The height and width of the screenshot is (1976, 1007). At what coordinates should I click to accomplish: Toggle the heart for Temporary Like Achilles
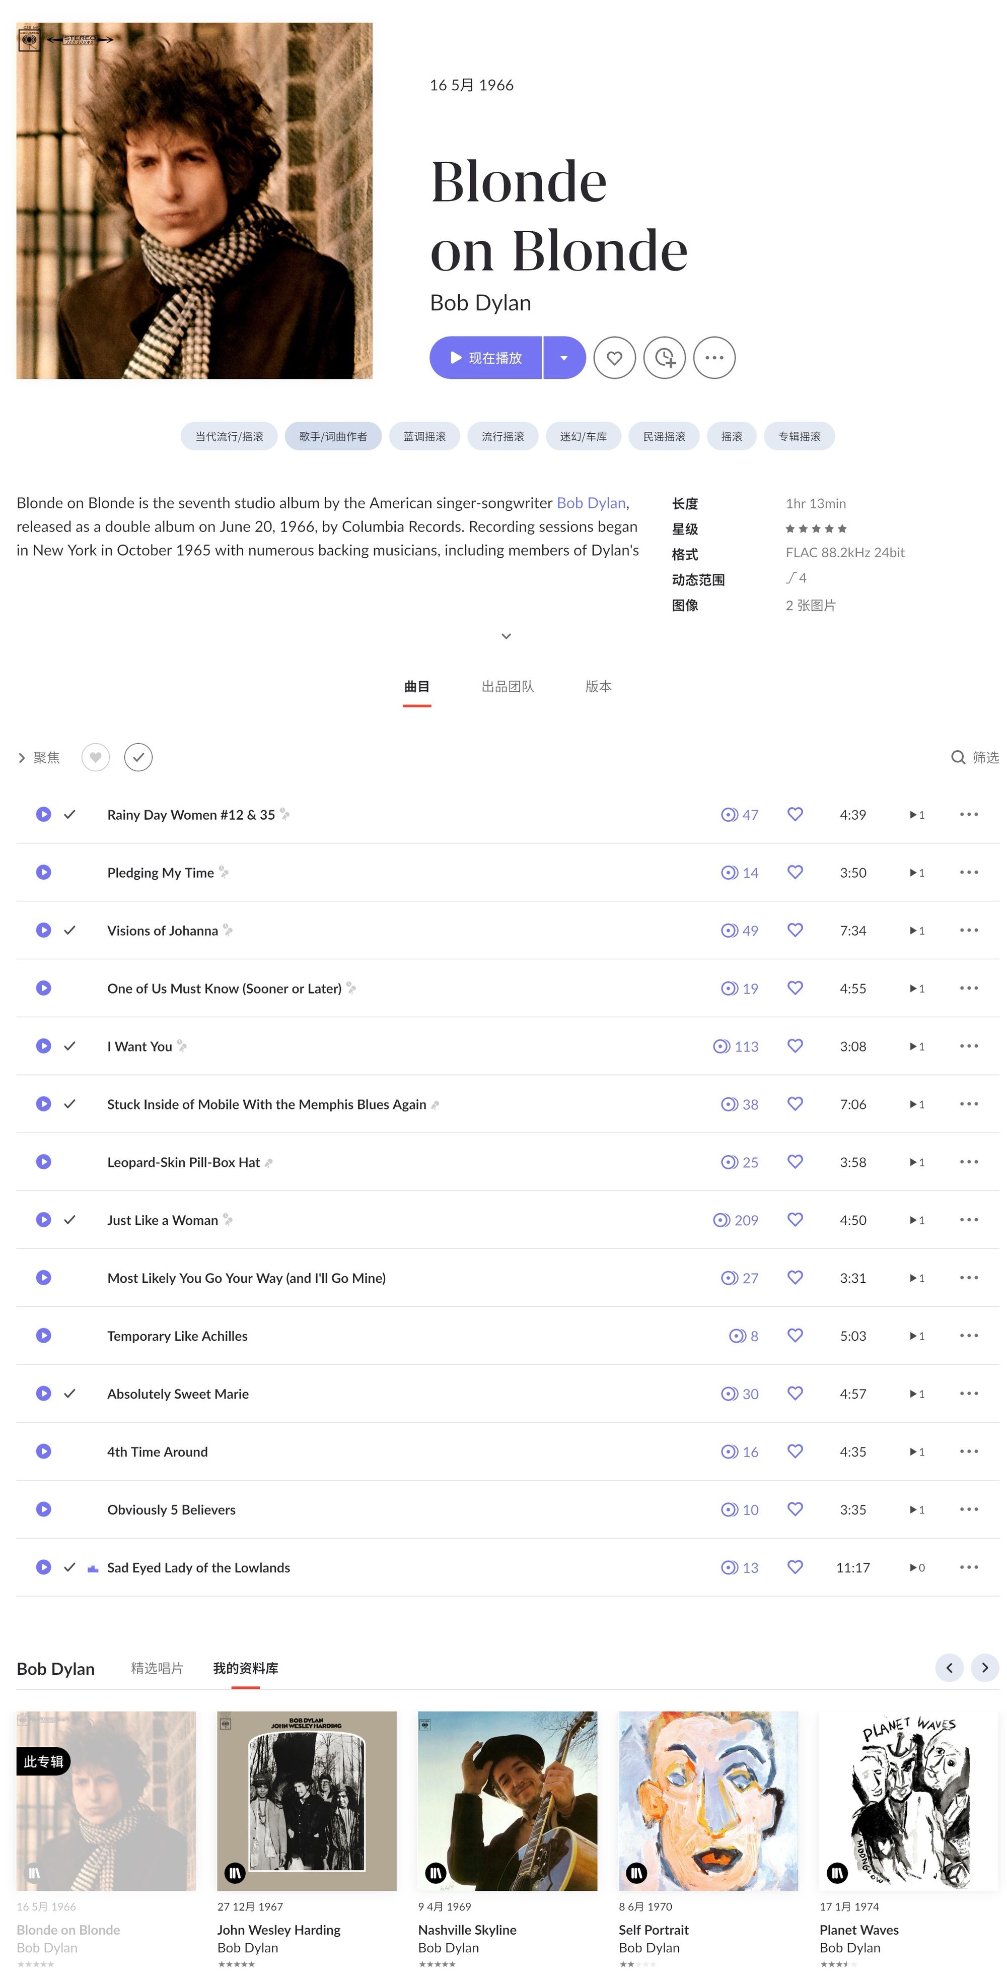click(795, 1335)
